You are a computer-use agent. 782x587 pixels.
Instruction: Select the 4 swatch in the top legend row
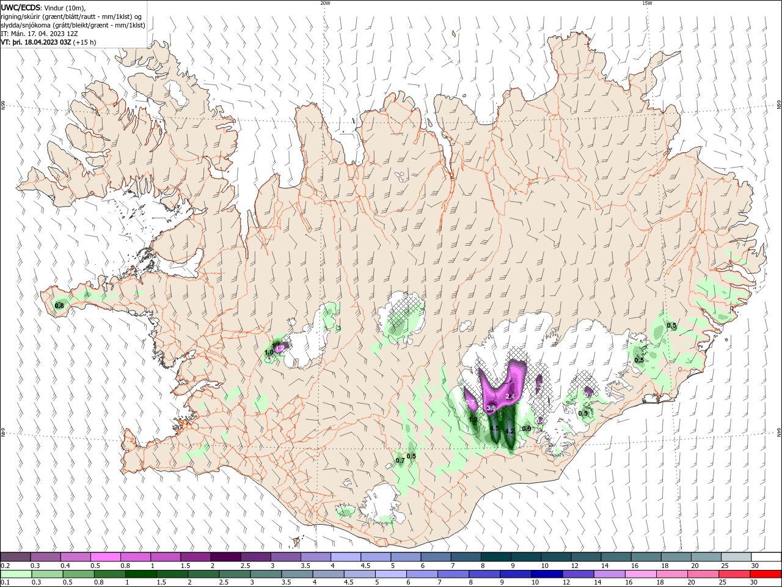coord(346,557)
